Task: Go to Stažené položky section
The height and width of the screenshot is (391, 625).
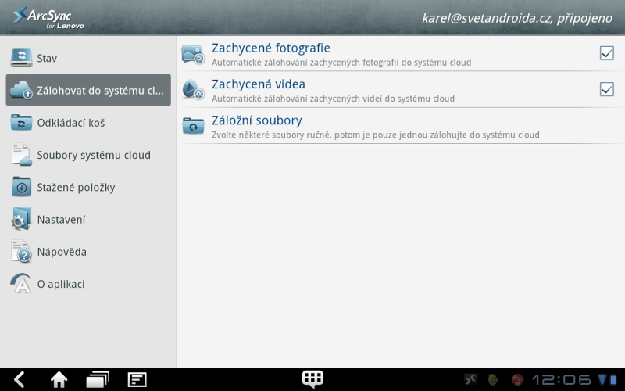Action: [x=88, y=187]
